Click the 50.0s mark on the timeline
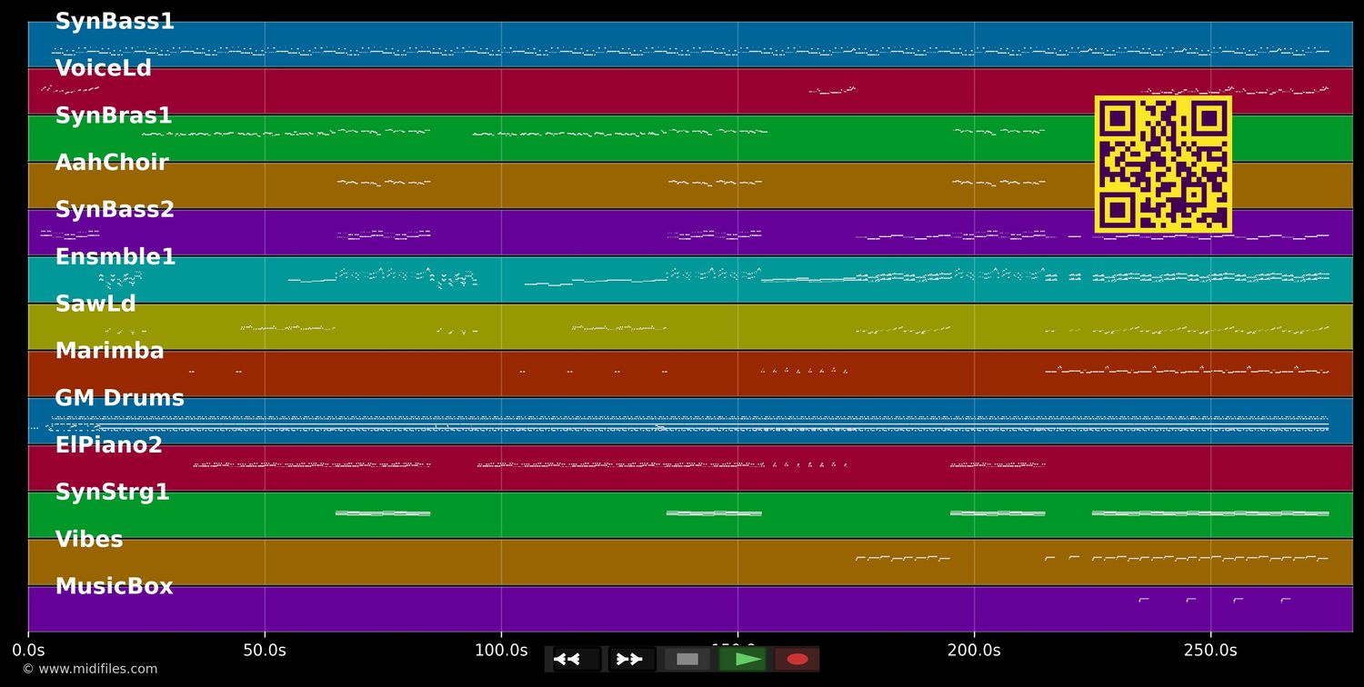1364x687 pixels. pyautogui.click(x=265, y=650)
